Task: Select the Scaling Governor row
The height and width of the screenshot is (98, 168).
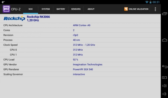Action: click(x=80, y=74)
